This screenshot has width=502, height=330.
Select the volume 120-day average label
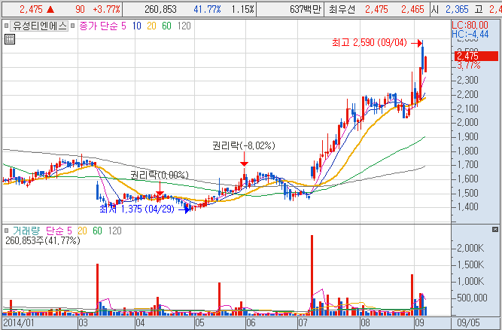point(115,231)
